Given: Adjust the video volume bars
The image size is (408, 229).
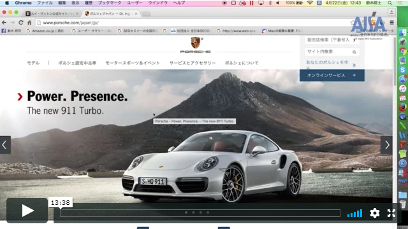Looking at the screenshot, I should (x=354, y=214).
